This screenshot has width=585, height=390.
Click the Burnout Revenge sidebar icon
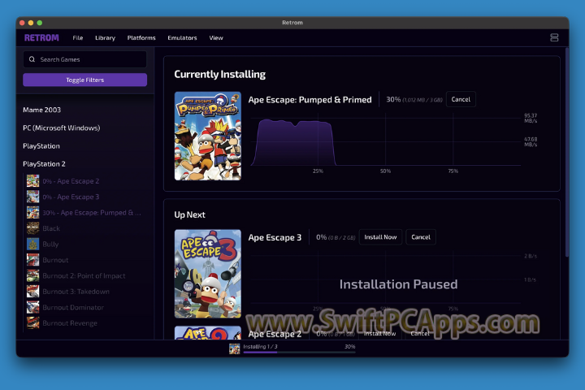(32, 323)
